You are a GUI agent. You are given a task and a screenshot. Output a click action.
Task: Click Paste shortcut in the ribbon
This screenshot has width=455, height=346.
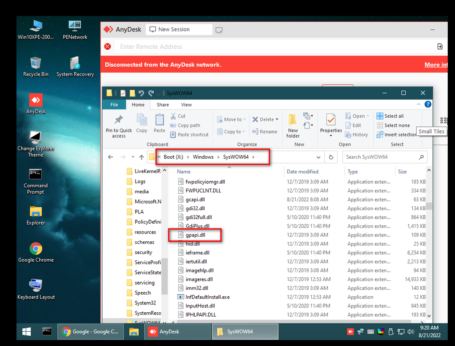(x=189, y=135)
